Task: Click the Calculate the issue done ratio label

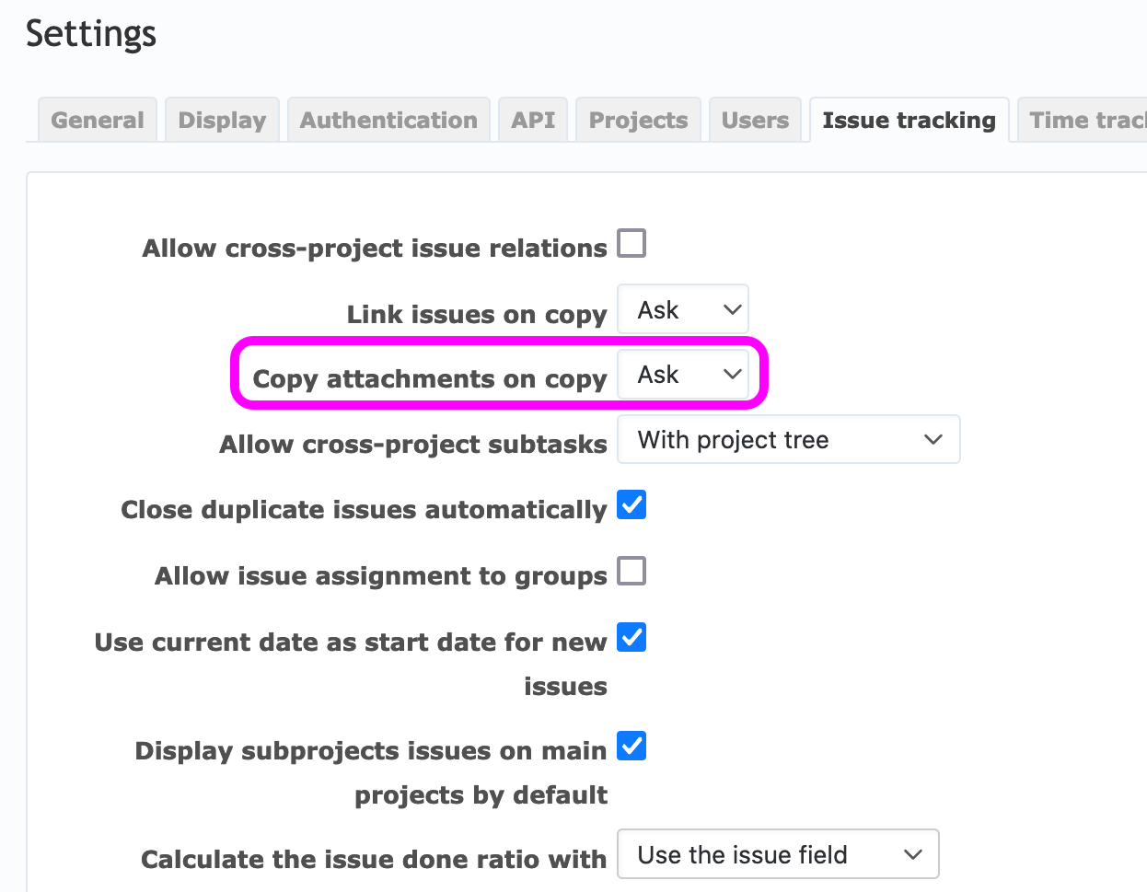Action: tap(374, 860)
